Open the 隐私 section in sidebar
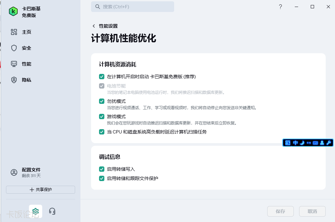Screen dimensions: 335x222 tap(26, 80)
